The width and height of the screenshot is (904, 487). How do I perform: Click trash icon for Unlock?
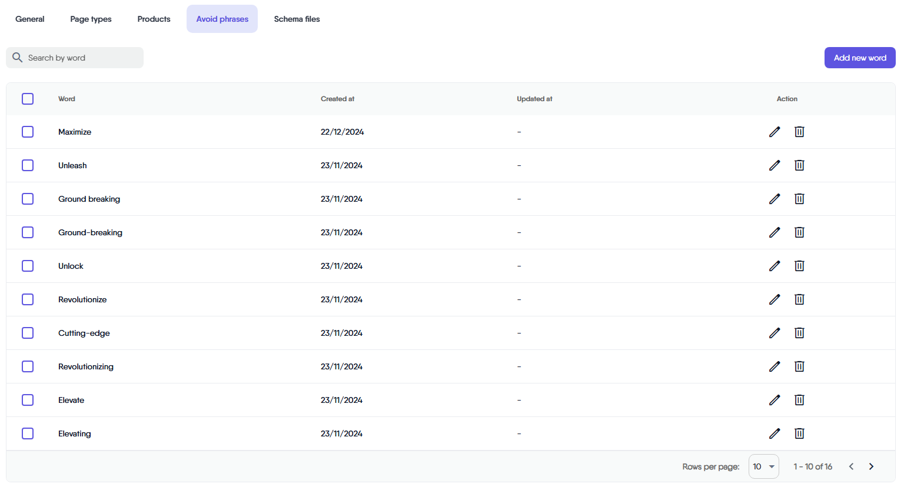point(799,266)
